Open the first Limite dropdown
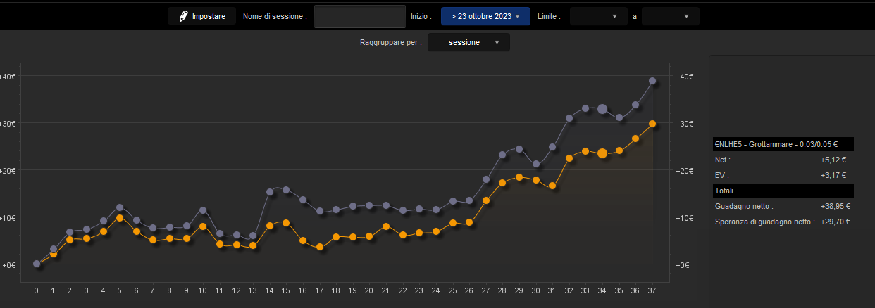The width and height of the screenshot is (875, 308). (598, 16)
